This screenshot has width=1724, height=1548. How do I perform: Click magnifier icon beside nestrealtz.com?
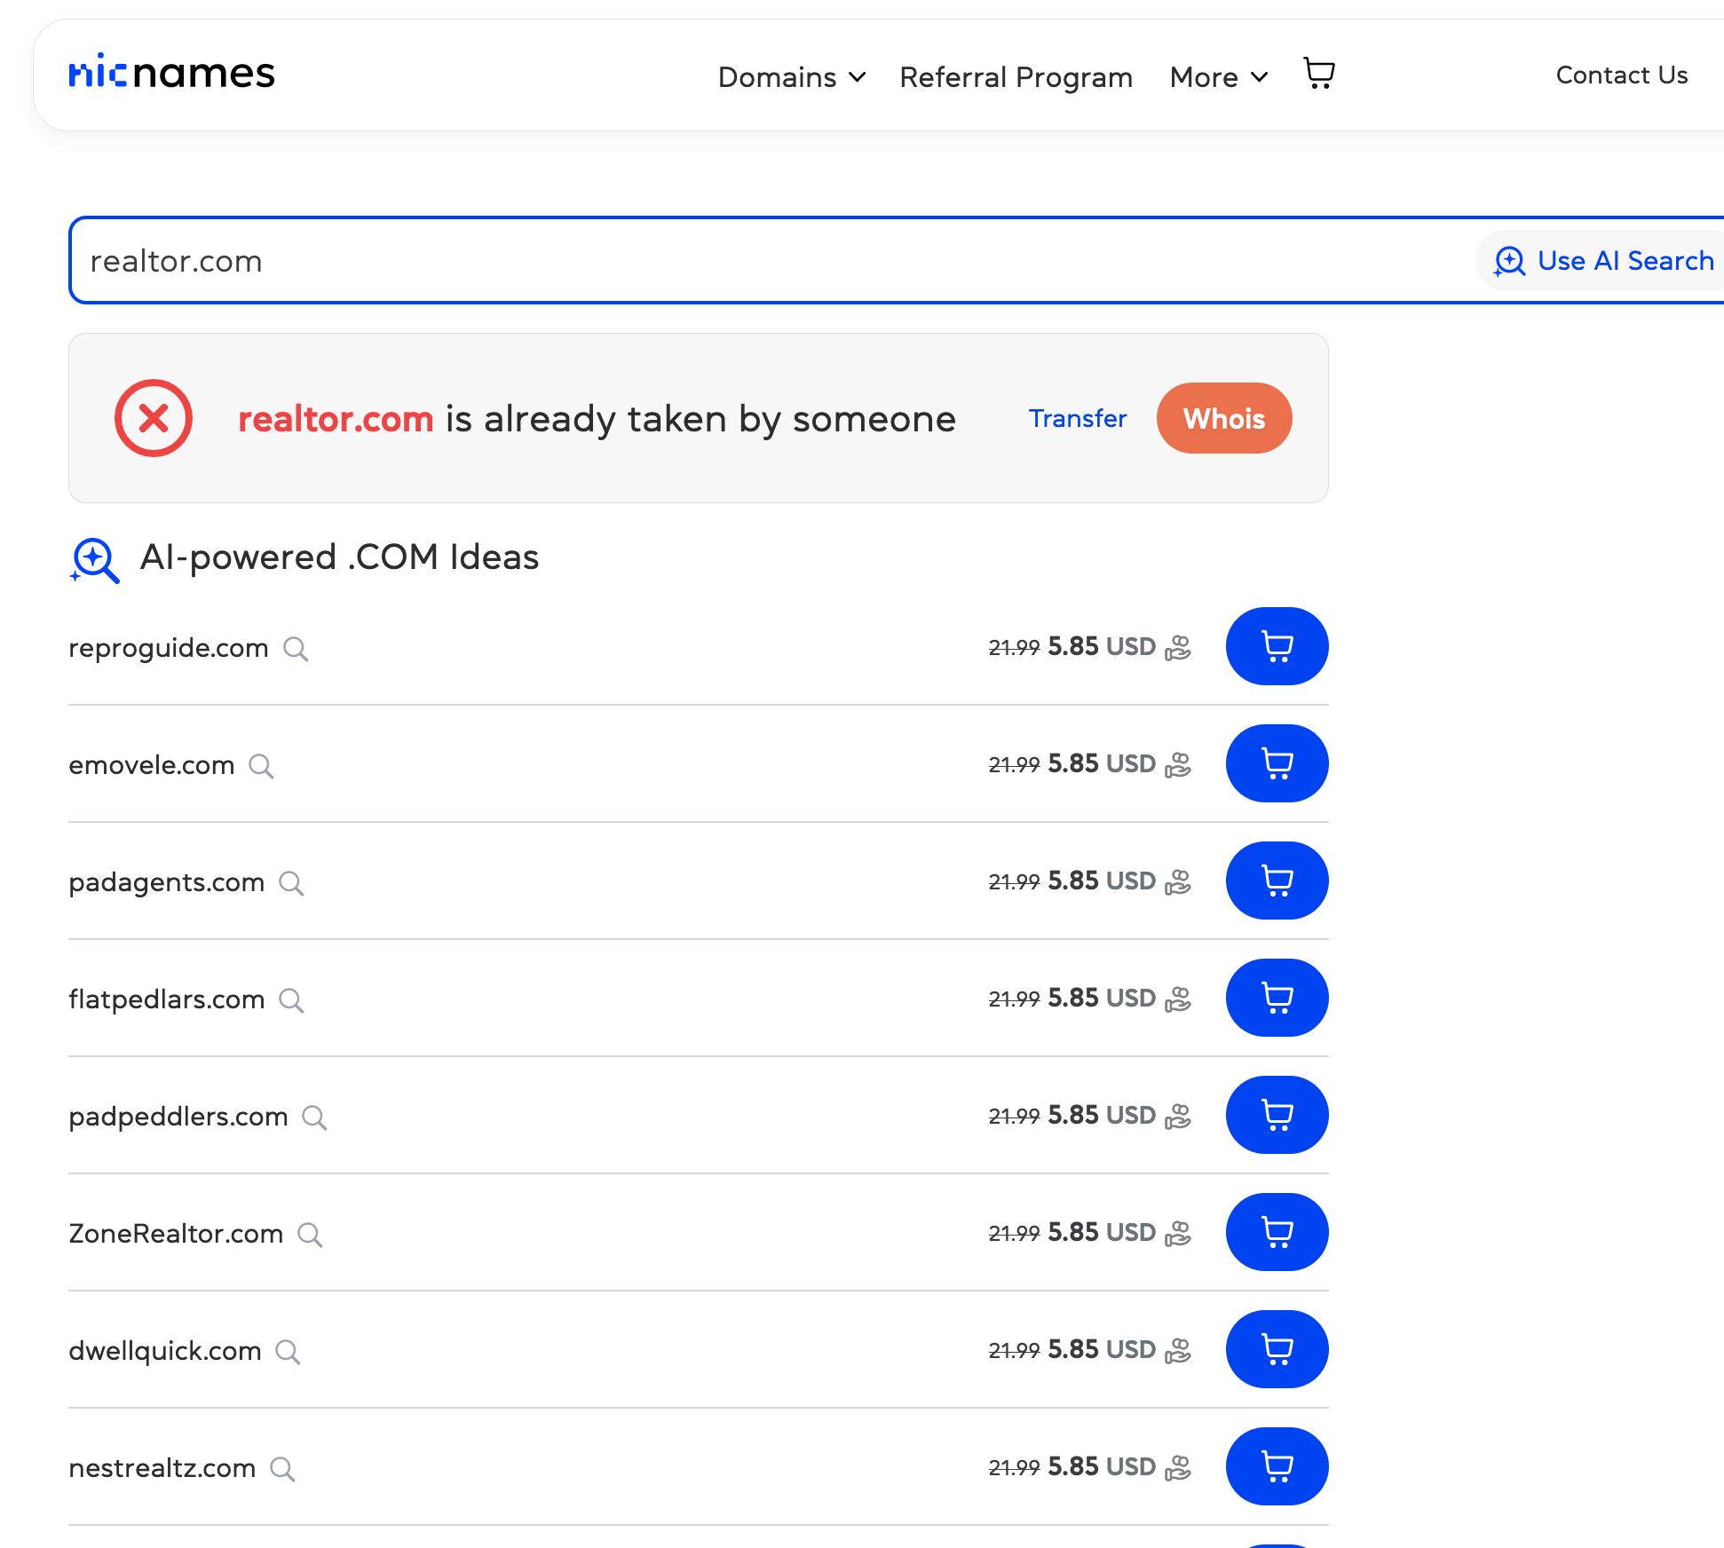[282, 1469]
